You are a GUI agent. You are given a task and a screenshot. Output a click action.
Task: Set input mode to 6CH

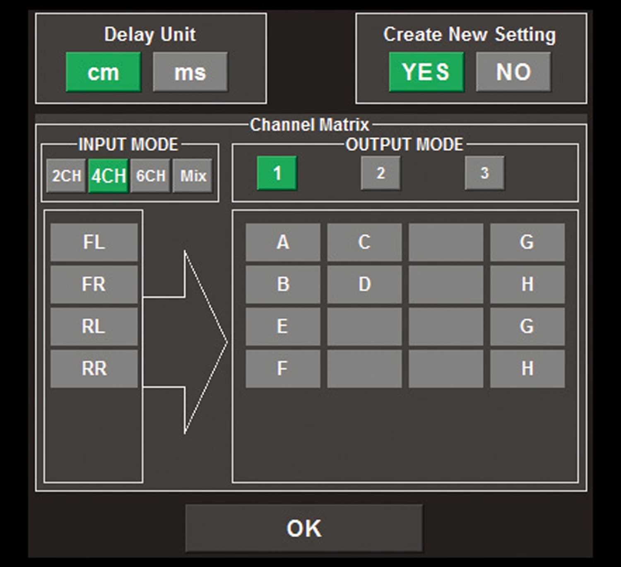point(151,175)
